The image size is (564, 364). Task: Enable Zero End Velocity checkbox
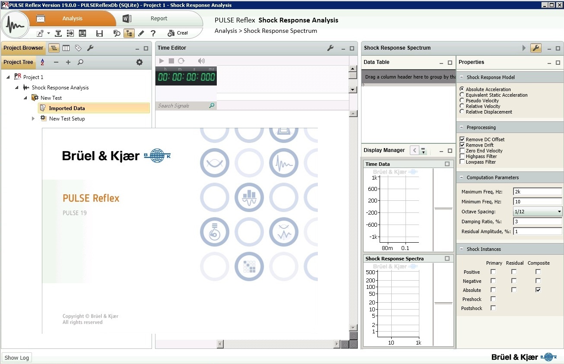(463, 151)
